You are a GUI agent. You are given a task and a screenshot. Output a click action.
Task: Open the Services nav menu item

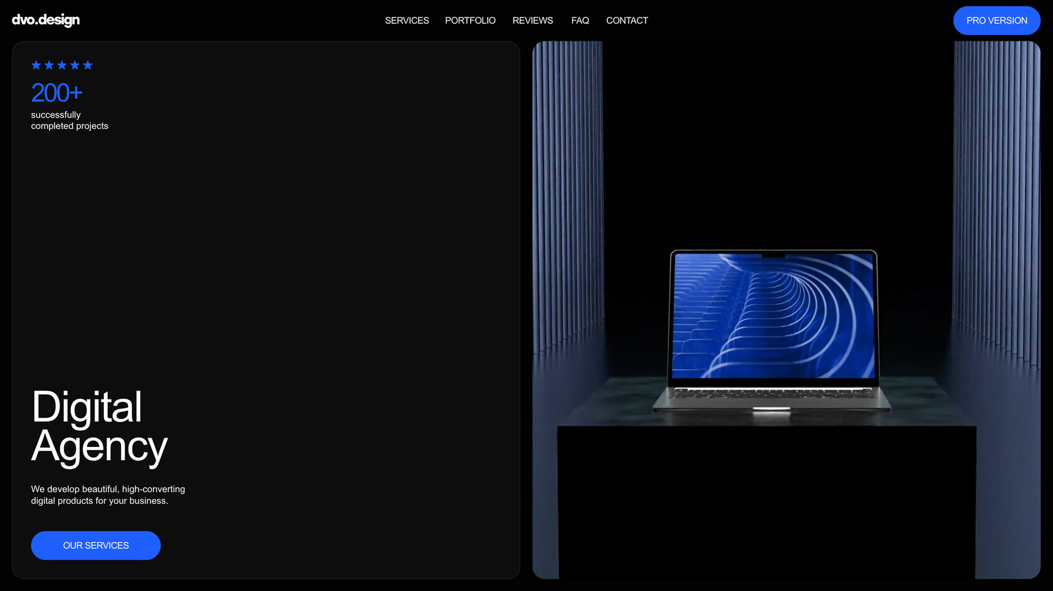tap(407, 21)
